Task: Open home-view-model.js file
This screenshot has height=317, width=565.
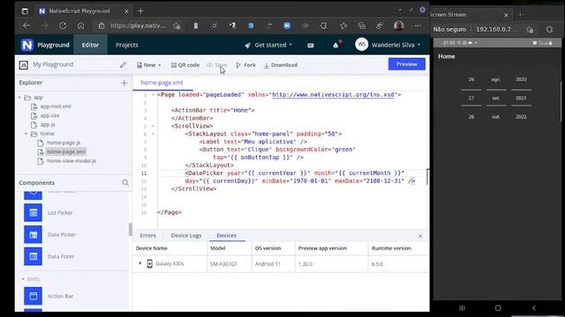Action: (x=72, y=161)
